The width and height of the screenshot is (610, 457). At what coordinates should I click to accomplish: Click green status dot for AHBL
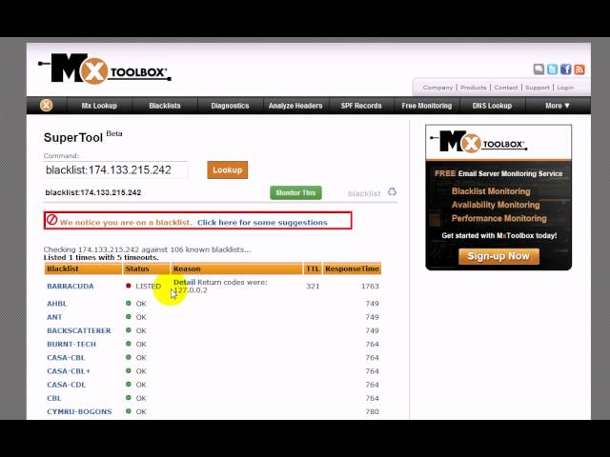coord(129,303)
